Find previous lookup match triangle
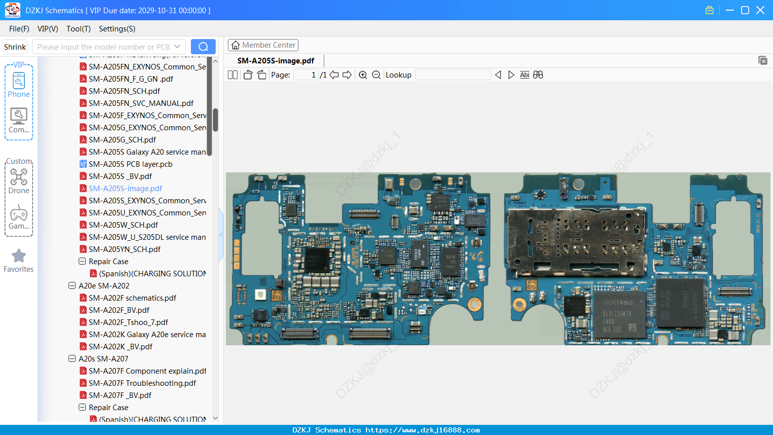The height and width of the screenshot is (435, 773). coord(498,75)
